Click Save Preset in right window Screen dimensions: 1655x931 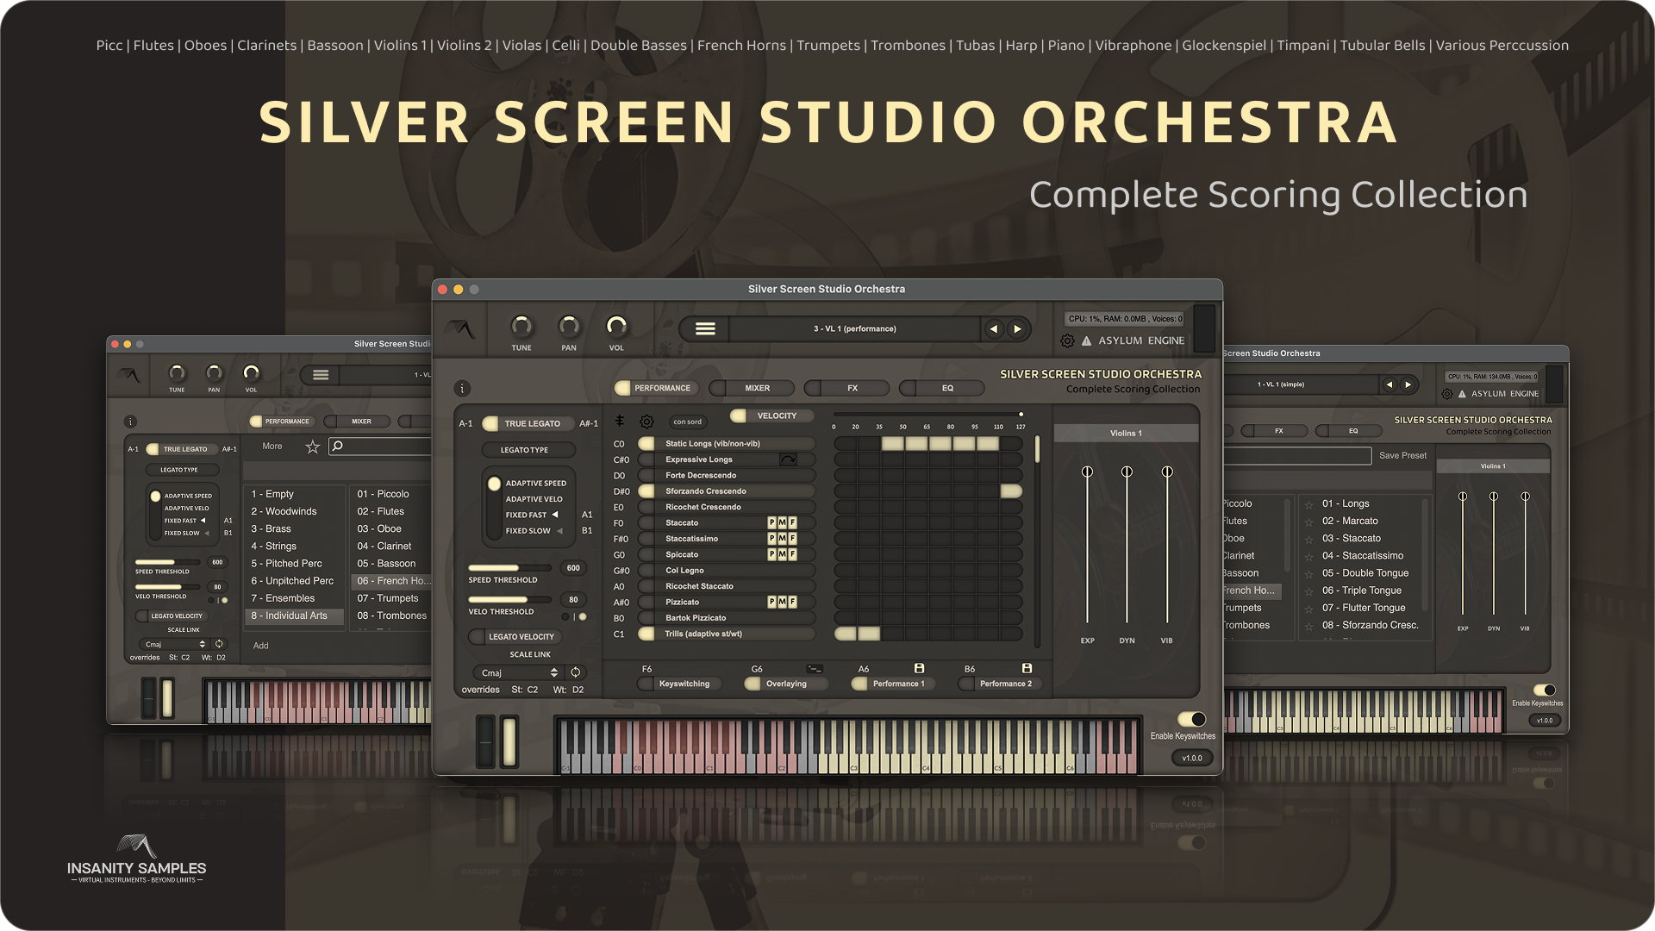[x=1402, y=455]
